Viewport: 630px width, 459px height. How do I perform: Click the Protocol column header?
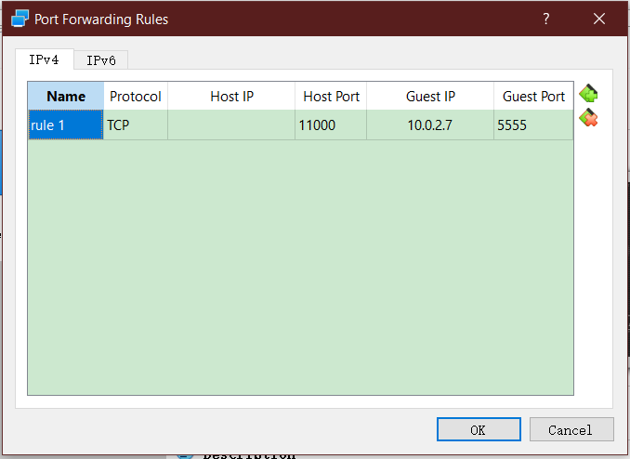pos(136,96)
